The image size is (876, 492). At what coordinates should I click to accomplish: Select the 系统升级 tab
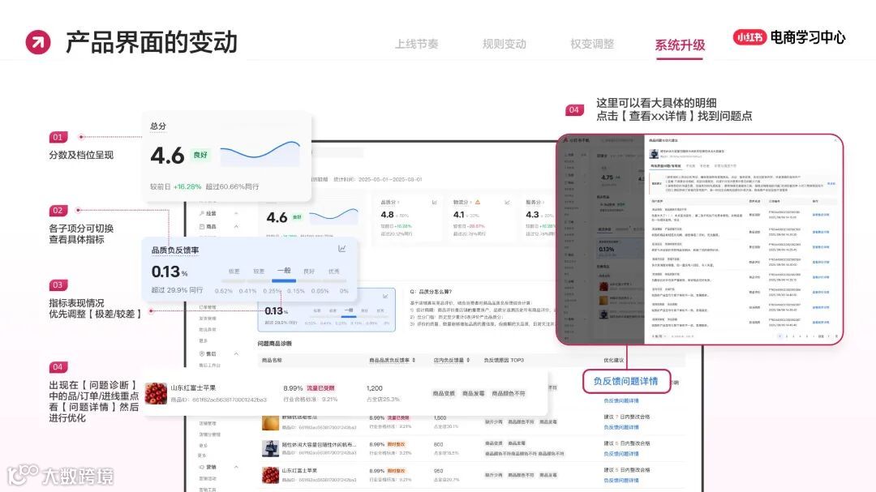click(680, 45)
